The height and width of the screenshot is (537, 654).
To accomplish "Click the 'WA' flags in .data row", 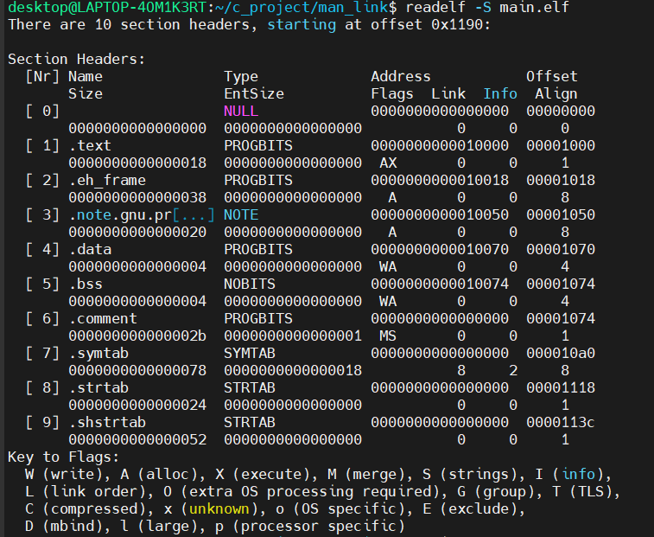I will 388,267.
